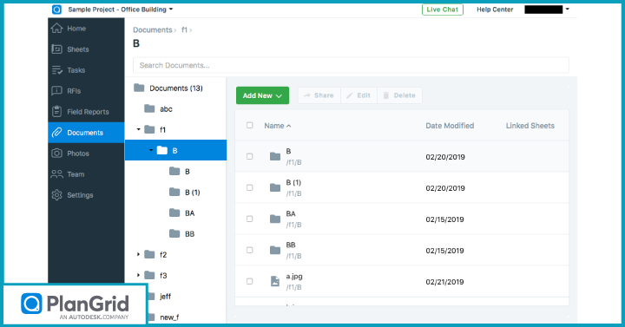Screen dimensions: 625x327
Task: Click the Team people icon
Action: coord(57,174)
